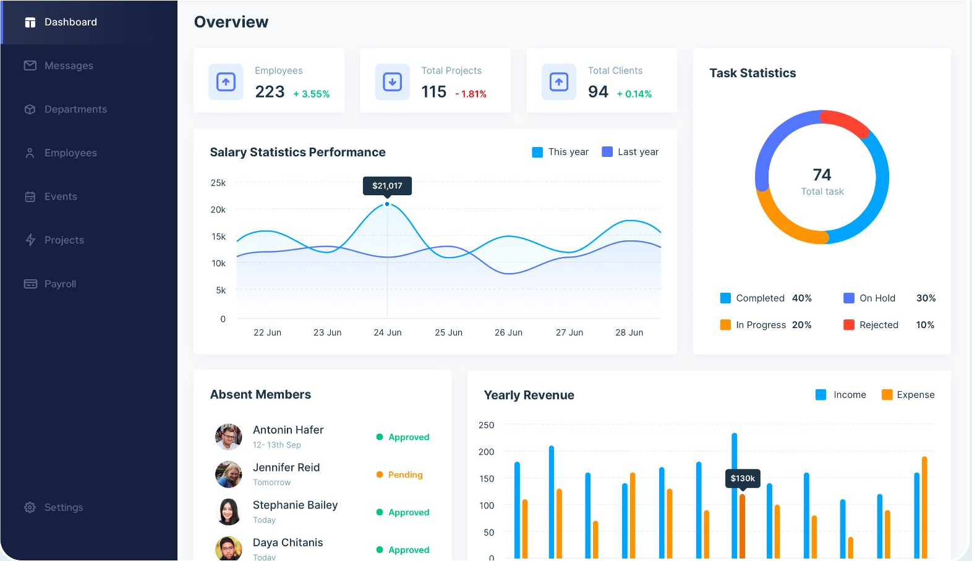Viewport: 972px width, 561px height.
Task: Open the Settings gear icon
Action: (30, 507)
